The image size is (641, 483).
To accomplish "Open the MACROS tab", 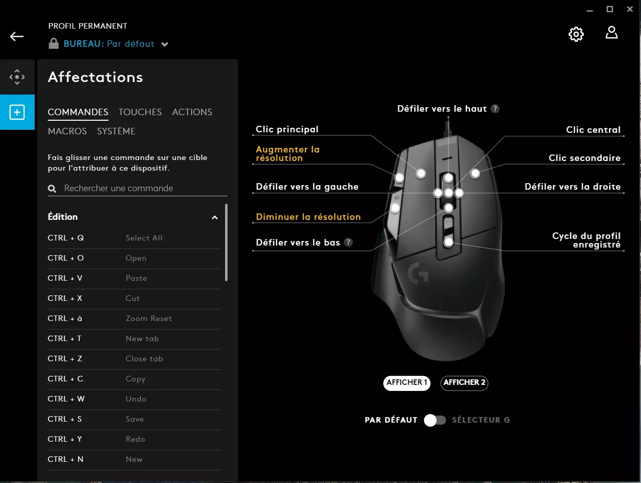I will tap(67, 131).
